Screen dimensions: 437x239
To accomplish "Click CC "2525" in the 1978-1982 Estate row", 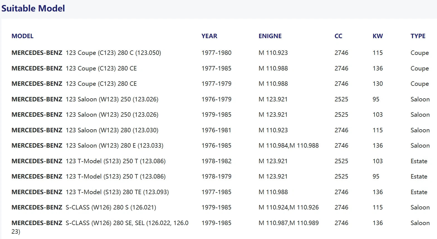I will click(x=341, y=161).
